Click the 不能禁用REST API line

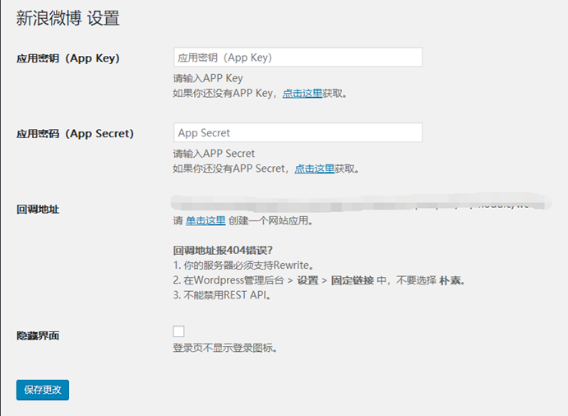coord(222,295)
